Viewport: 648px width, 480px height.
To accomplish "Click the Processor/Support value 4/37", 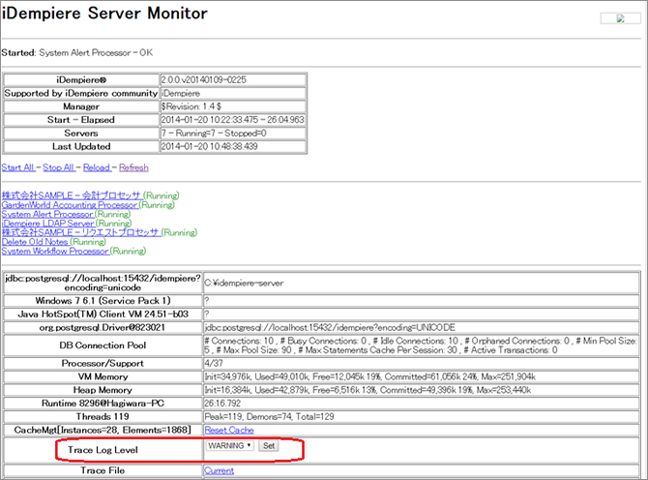I will pyautogui.click(x=214, y=364).
